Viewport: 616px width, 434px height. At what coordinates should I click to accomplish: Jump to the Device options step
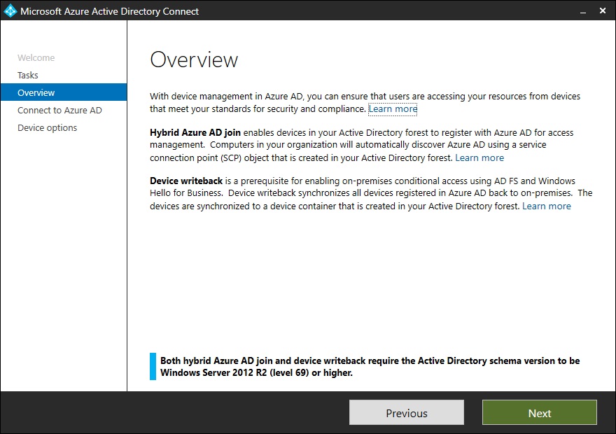47,127
